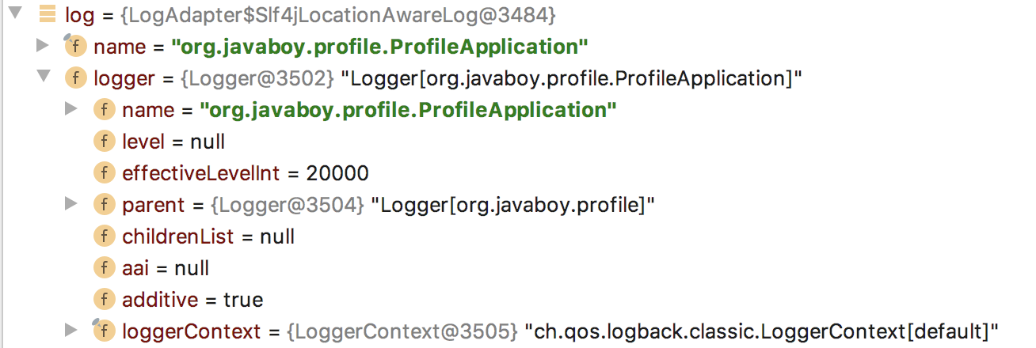
Task: Click the field icon beside loggerContext
Action: tap(104, 331)
